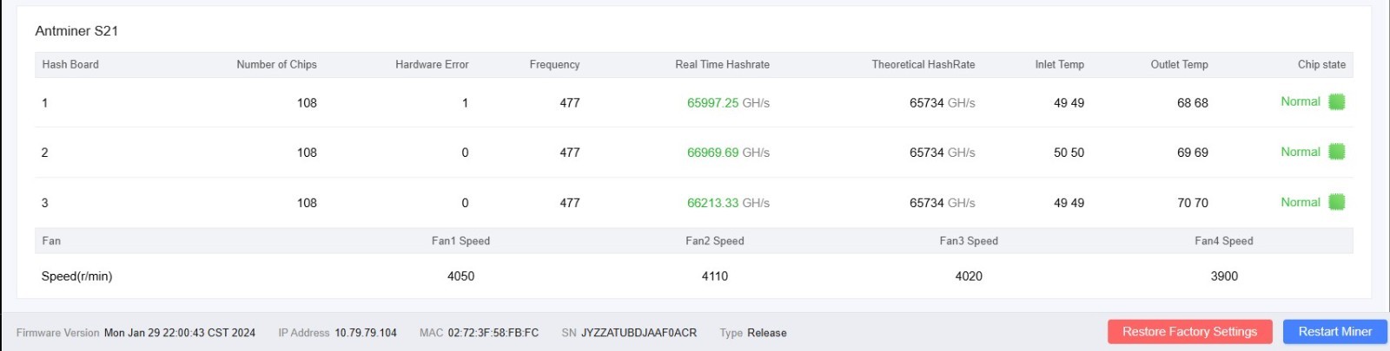1390x351 pixels.
Task: Click Restore Factory Settings button
Action: [x=1189, y=332]
